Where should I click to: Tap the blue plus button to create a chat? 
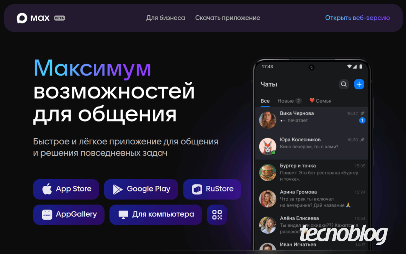[x=359, y=84]
